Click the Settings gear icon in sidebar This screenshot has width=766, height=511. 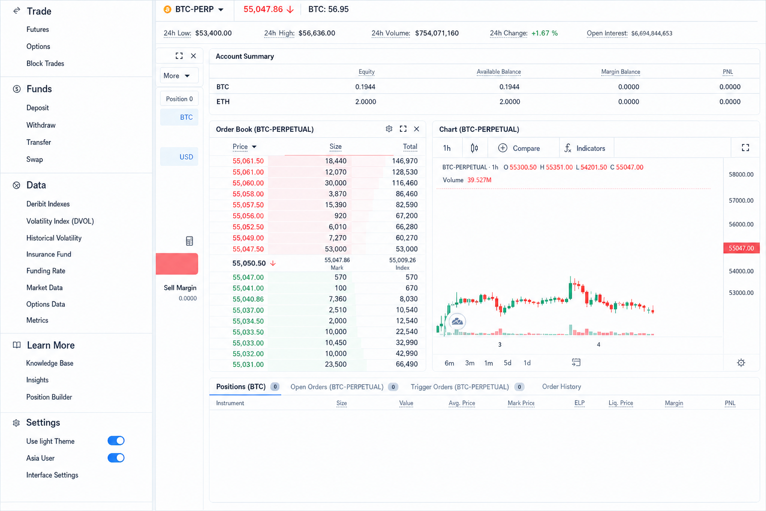tap(16, 423)
